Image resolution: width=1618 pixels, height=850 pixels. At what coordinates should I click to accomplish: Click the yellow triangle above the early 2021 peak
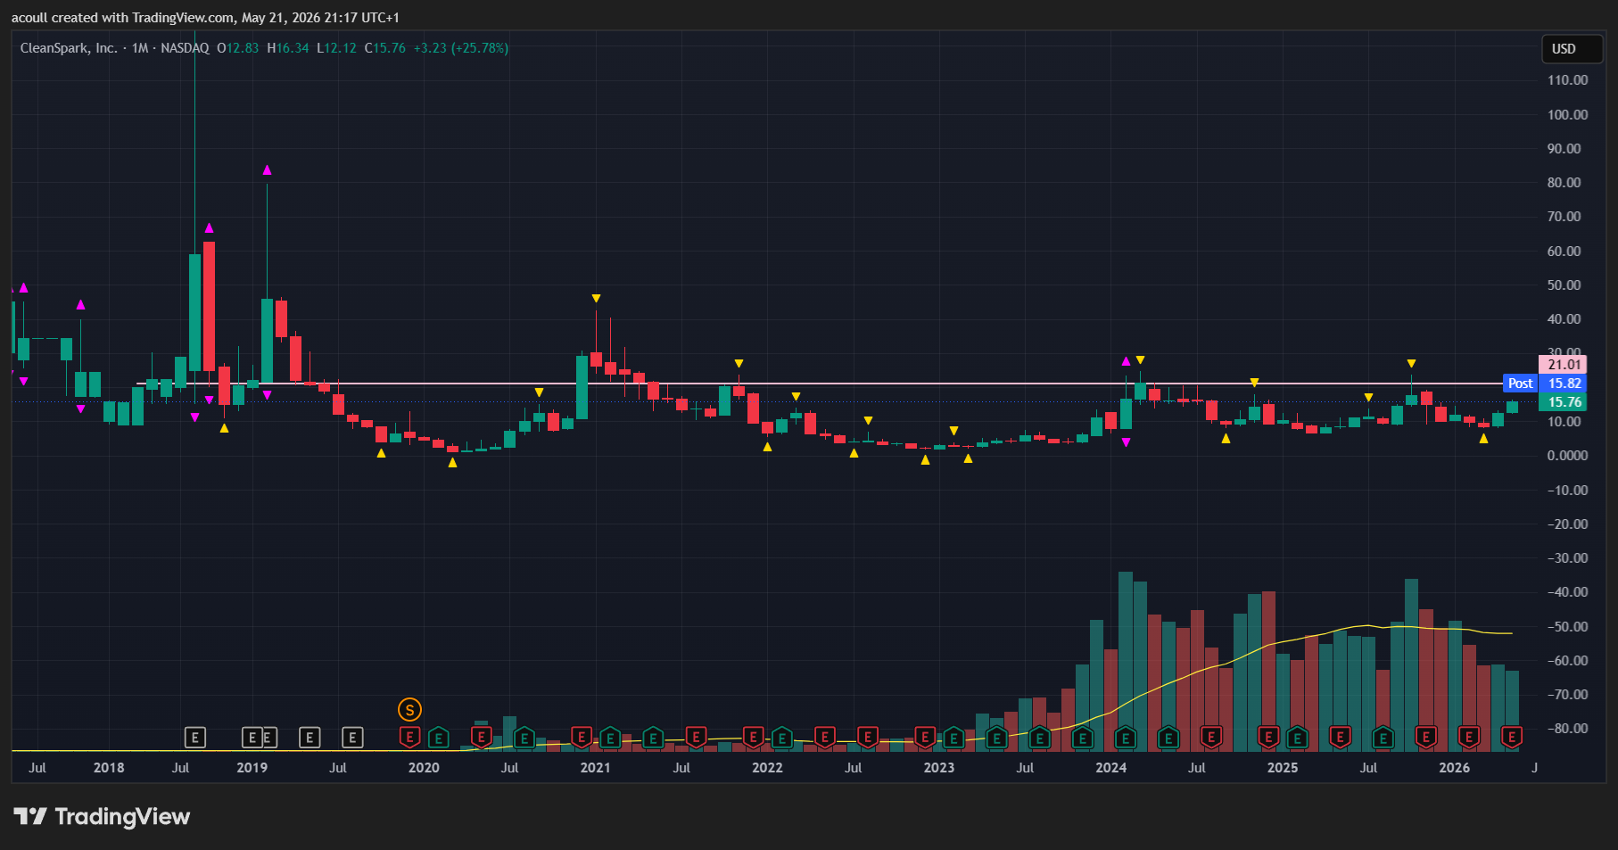point(596,299)
